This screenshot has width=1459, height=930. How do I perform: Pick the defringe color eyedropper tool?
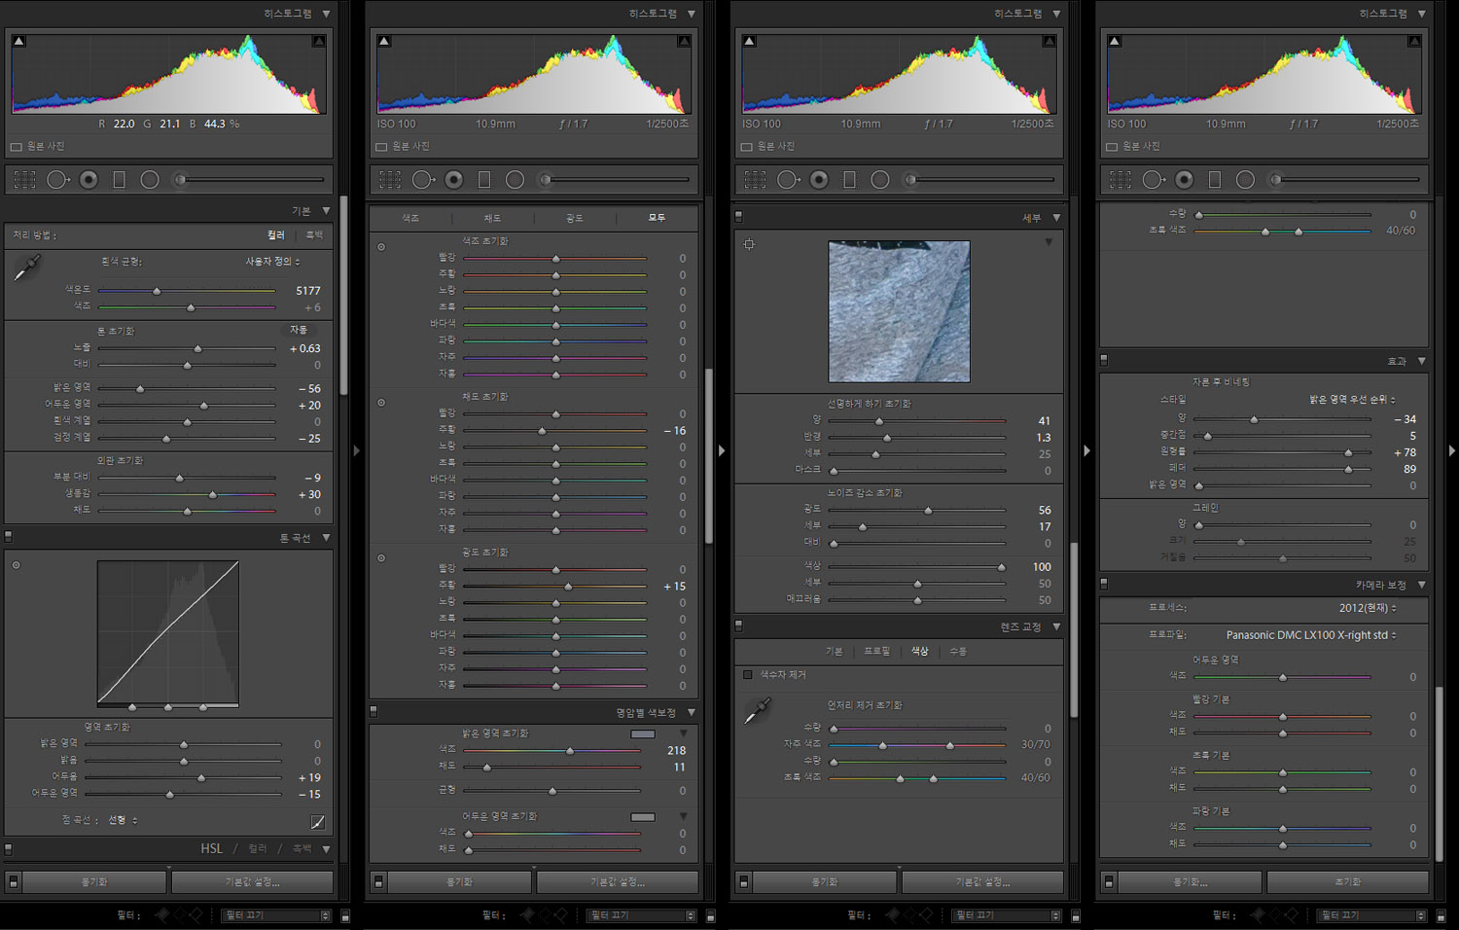tap(757, 712)
